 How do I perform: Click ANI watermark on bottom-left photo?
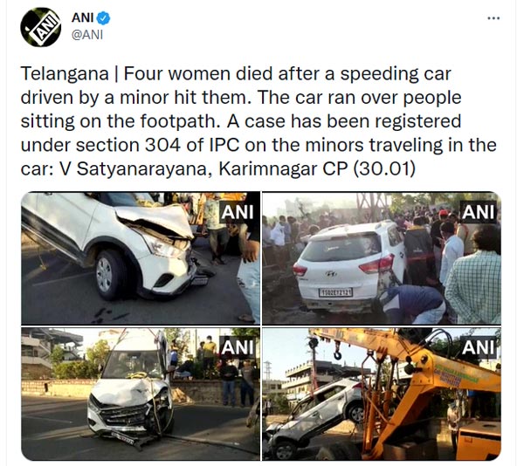238,347
